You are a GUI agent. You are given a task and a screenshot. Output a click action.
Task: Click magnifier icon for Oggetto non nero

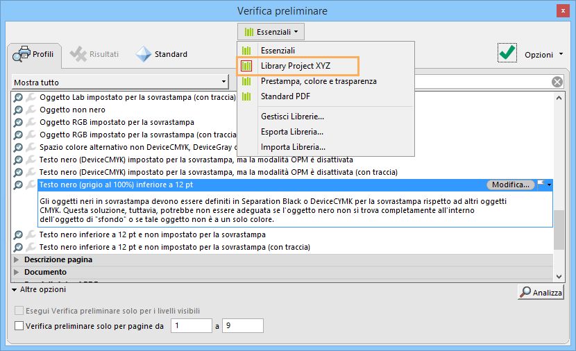tap(18, 110)
